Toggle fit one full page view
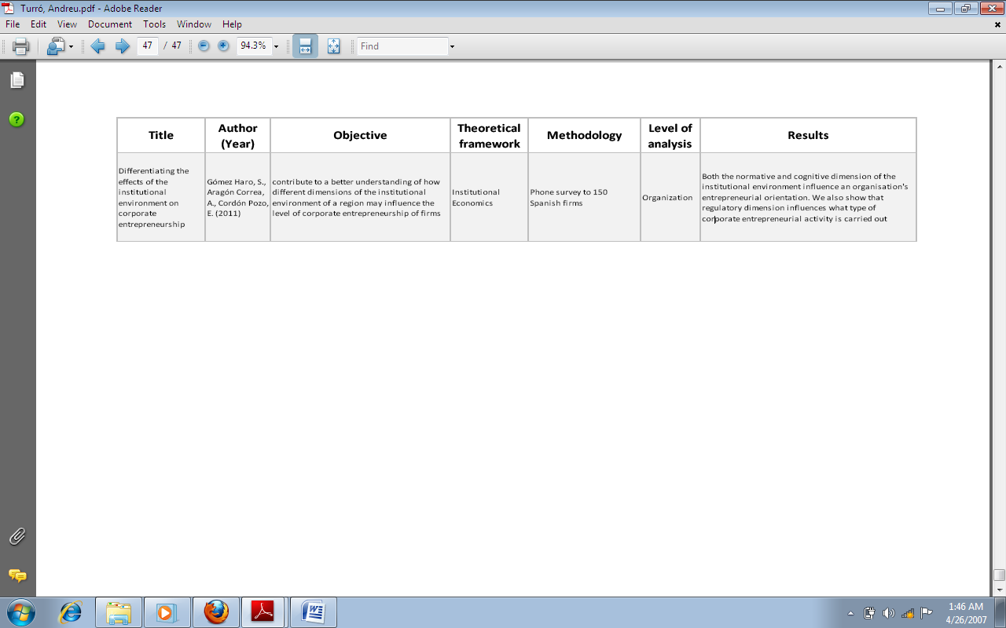 coord(333,46)
